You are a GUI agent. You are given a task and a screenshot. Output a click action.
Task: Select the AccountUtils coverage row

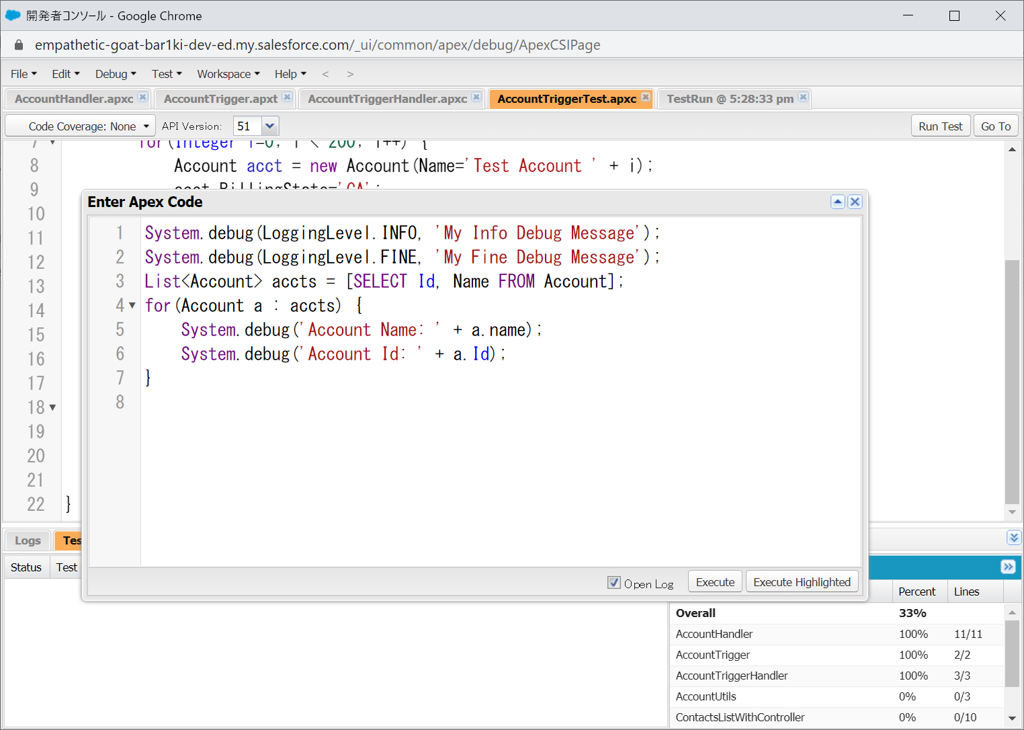836,696
